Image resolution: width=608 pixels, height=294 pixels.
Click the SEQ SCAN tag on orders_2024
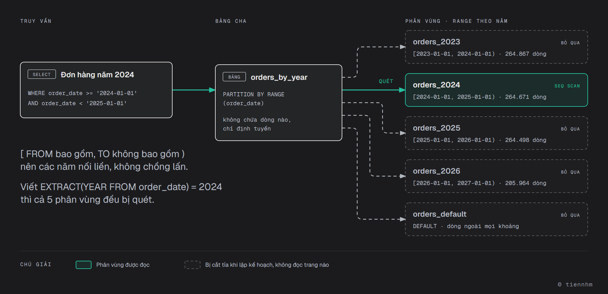click(567, 86)
